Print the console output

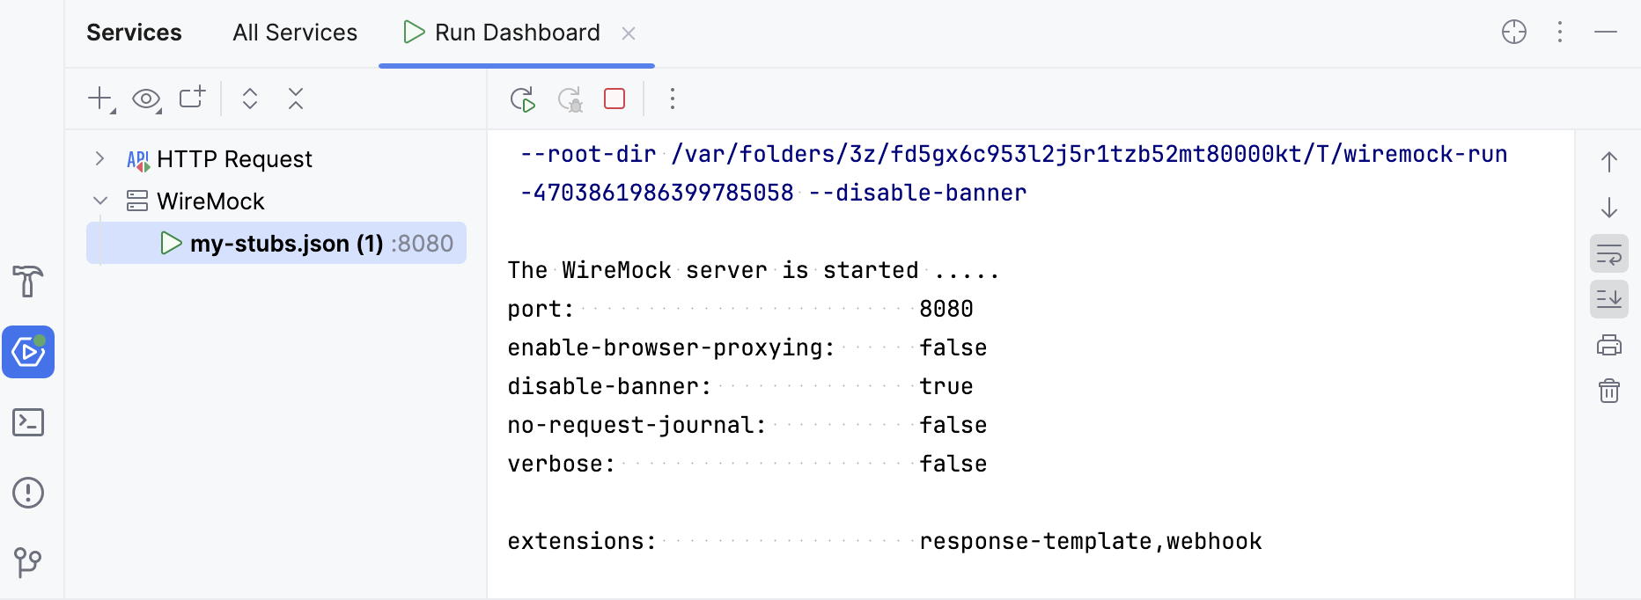tap(1609, 344)
